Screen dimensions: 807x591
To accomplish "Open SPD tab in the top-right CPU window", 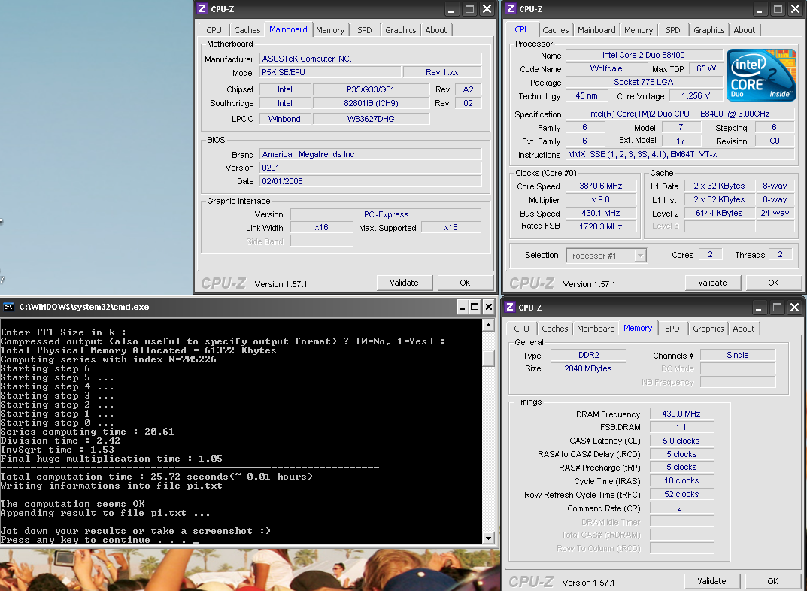I will tap(672, 30).
